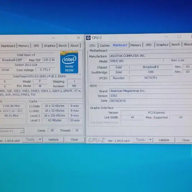Click CPU name Intel Xeon v4
The width and height of the screenshot is (192, 192).
[26, 55]
